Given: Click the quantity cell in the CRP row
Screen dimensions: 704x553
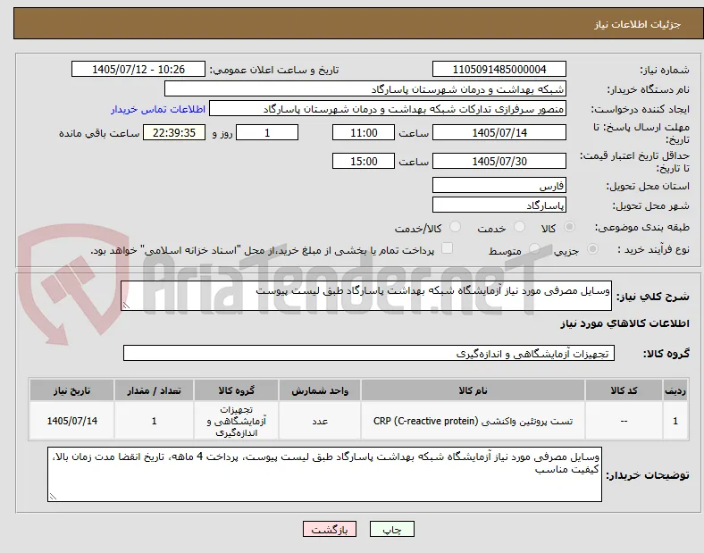Looking at the screenshot, I should pos(154,421).
